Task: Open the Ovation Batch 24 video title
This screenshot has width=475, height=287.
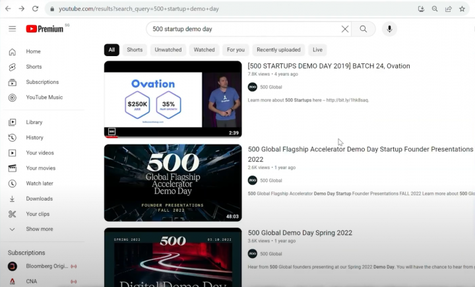Action: [329, 66]
